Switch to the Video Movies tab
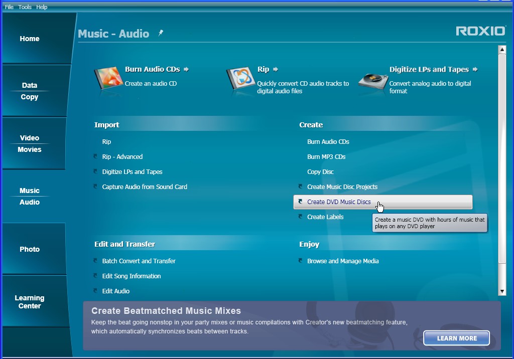The image size is (514, 359). (34, 143)
